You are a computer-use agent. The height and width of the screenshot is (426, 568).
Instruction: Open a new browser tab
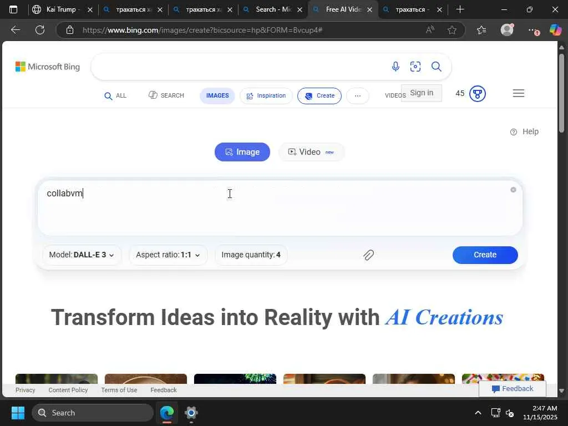(x=460, y=9)
